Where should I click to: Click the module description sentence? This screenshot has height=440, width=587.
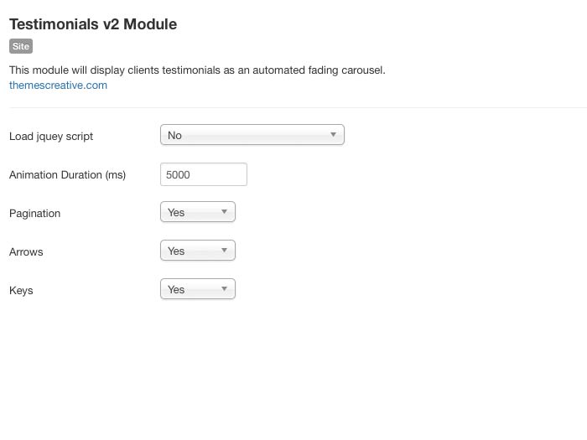point(197,70)
